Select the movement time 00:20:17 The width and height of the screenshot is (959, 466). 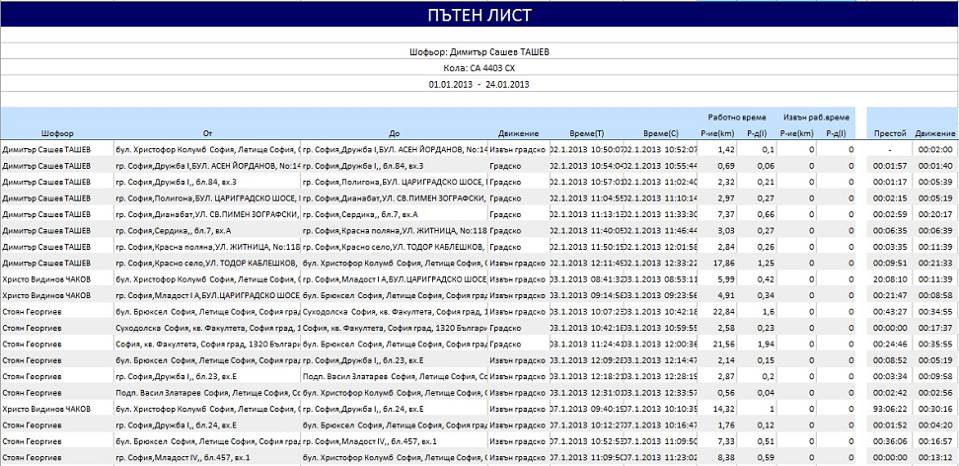coord(935,214)
